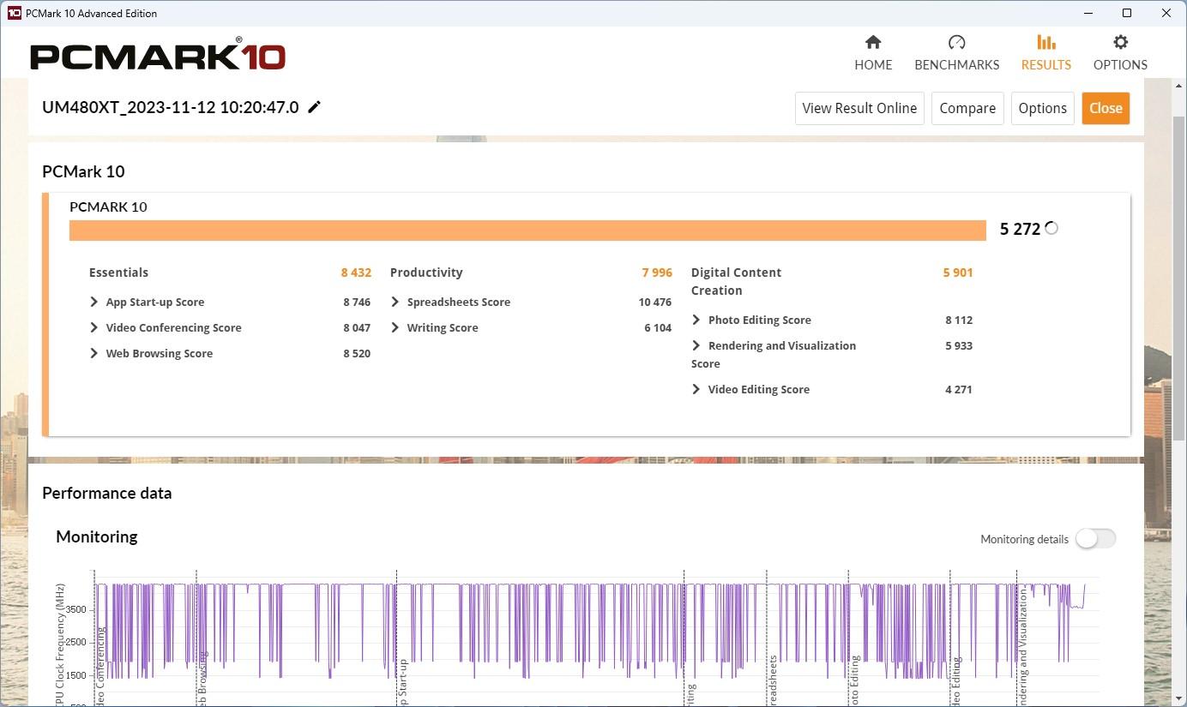Click the Productivity score 7 996
Viewport: 1187px width, 707px height.
click(657, 273)
